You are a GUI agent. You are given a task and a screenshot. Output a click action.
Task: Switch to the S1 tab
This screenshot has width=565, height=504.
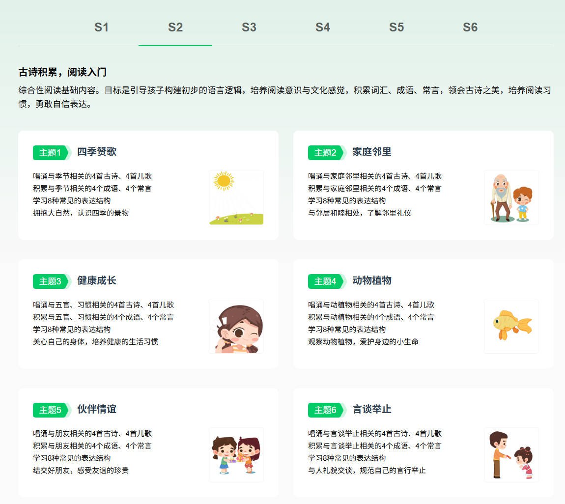tap(101, 28)
